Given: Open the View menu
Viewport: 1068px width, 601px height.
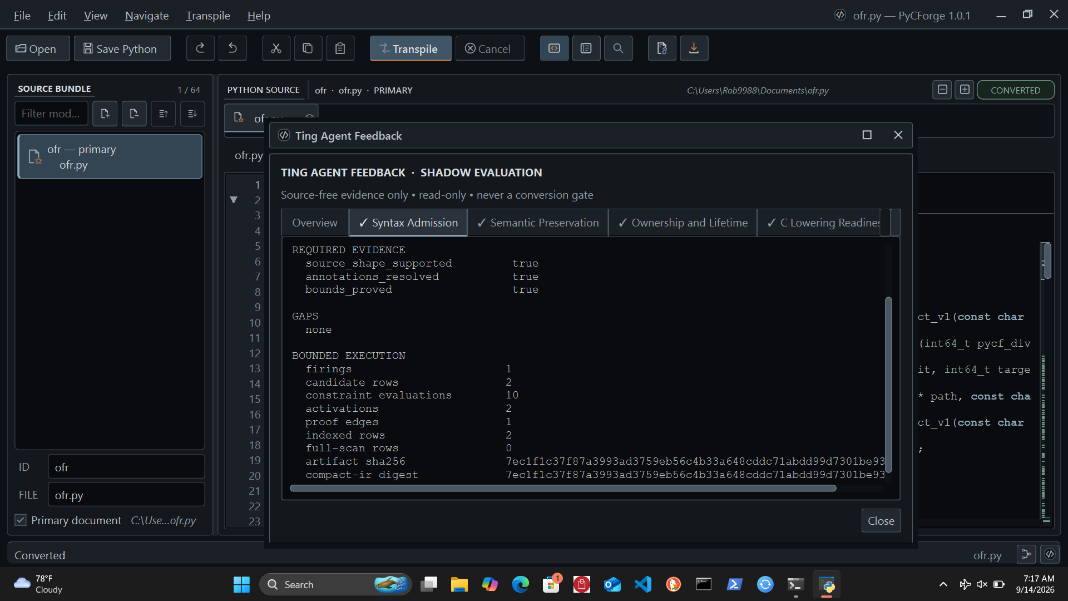Looking at the screenshot, I should click(96, 16).
